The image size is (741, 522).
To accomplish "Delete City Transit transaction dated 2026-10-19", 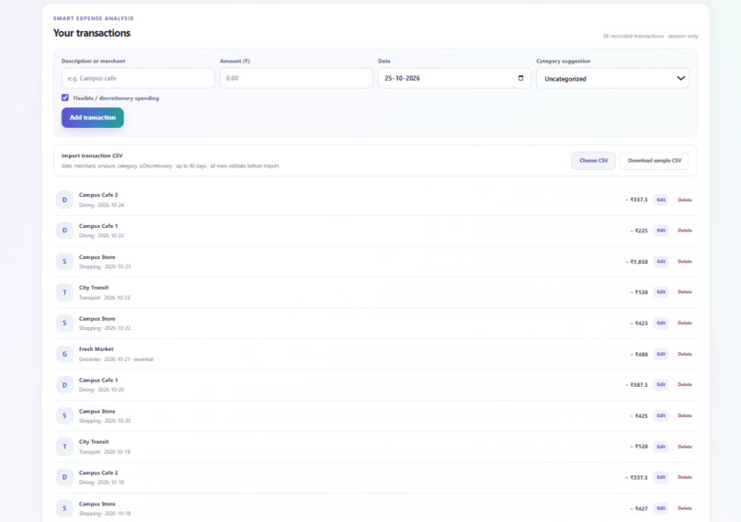I will (685, 447).
